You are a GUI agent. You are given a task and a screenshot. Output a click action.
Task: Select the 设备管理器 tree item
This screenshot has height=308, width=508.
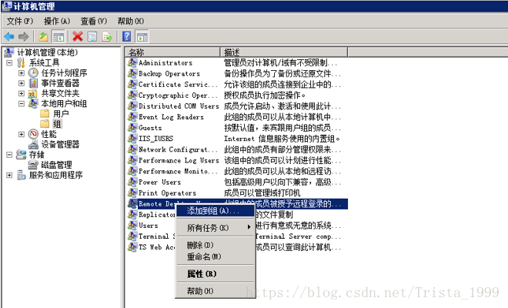coord(60,144)
